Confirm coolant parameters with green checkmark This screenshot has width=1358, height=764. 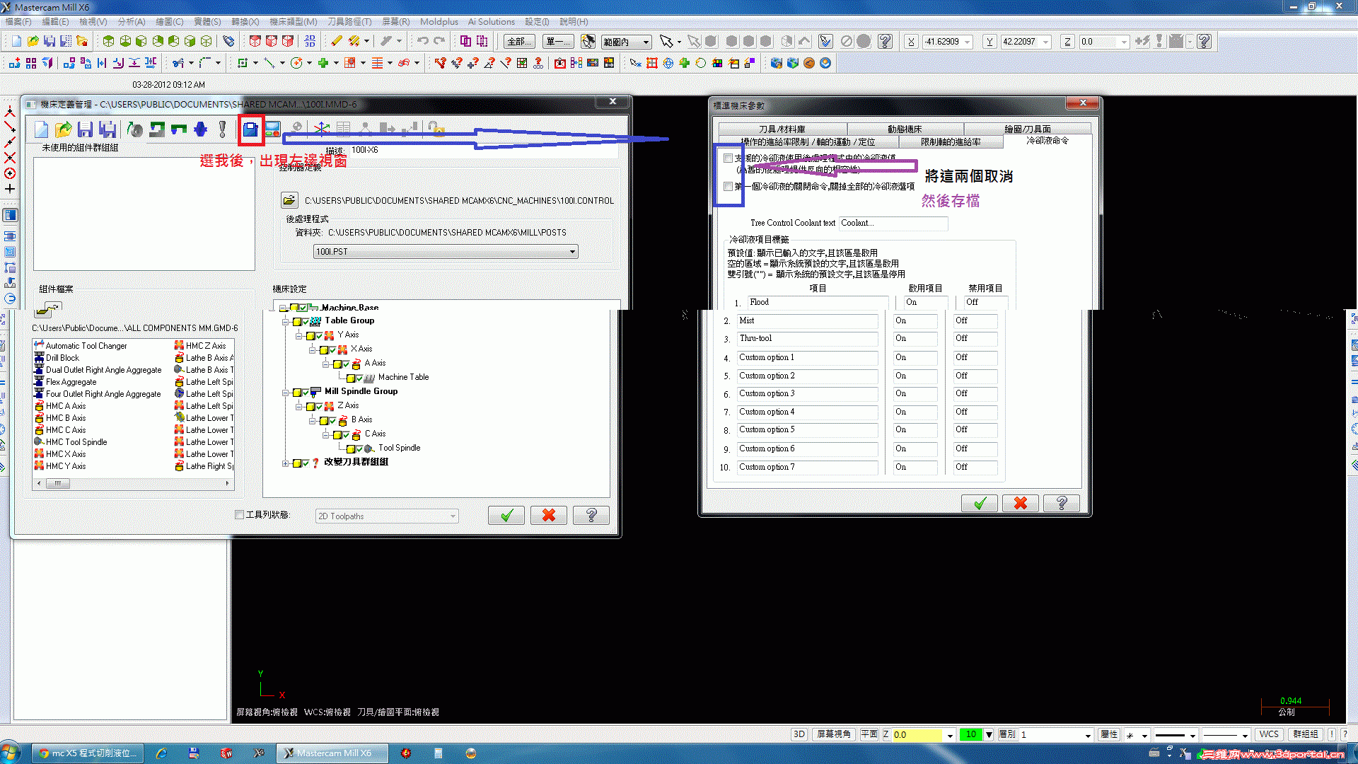point(980,503)
